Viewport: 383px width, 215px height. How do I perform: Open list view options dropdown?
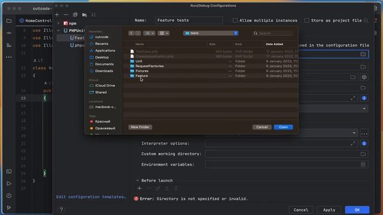coord(149,33)
